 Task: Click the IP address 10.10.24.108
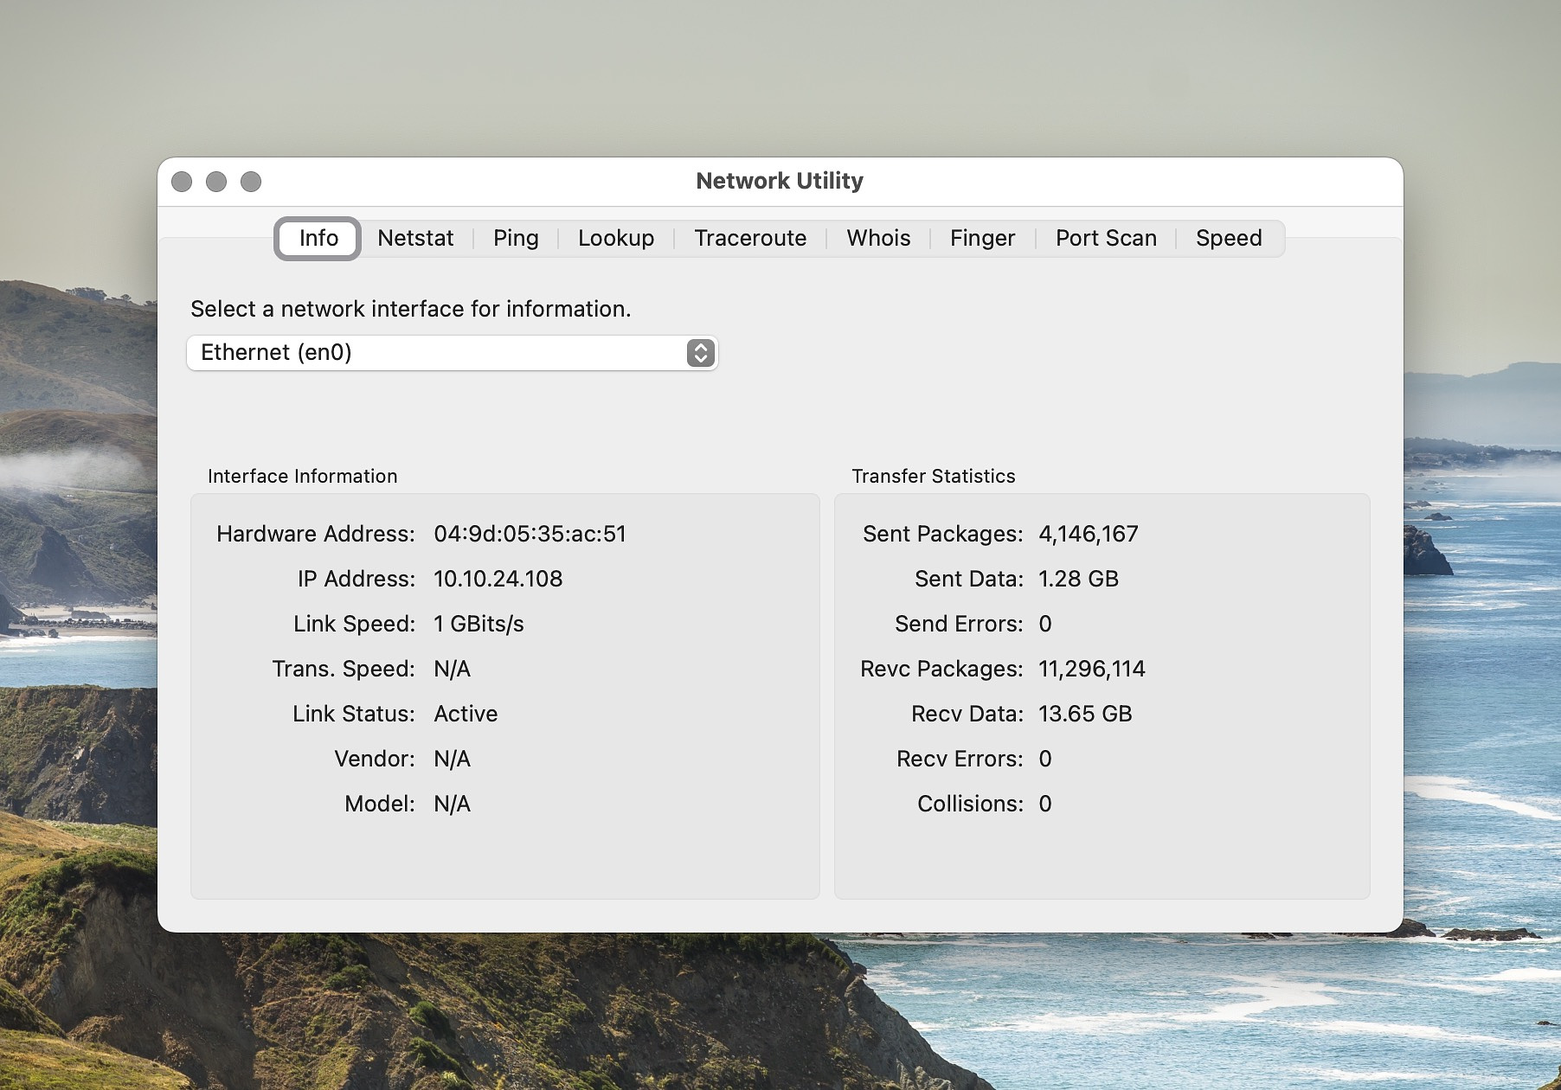pyautogui.click(x=498, y=579)
